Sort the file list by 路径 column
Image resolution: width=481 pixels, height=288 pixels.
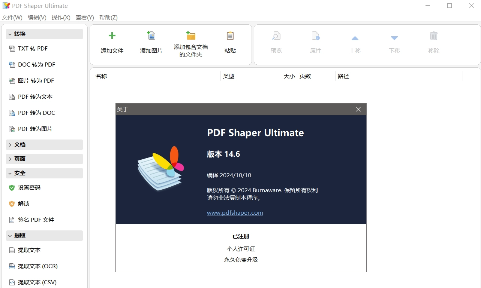tap(399, 76)
